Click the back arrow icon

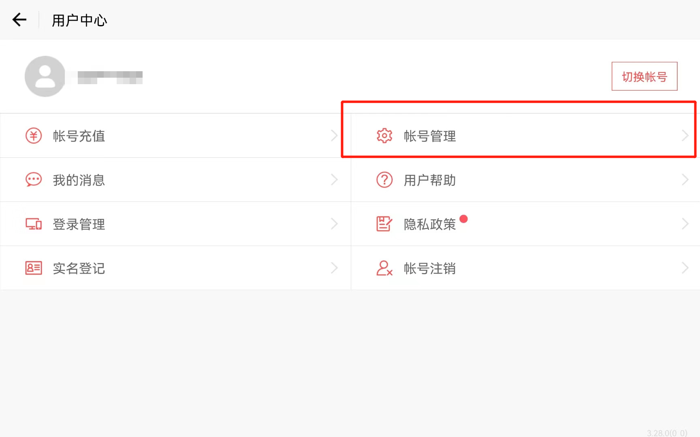click(x=19, y=19)
